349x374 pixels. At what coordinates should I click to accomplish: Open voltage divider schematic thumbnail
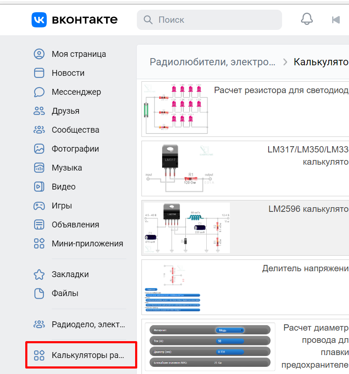coord(172,287)
